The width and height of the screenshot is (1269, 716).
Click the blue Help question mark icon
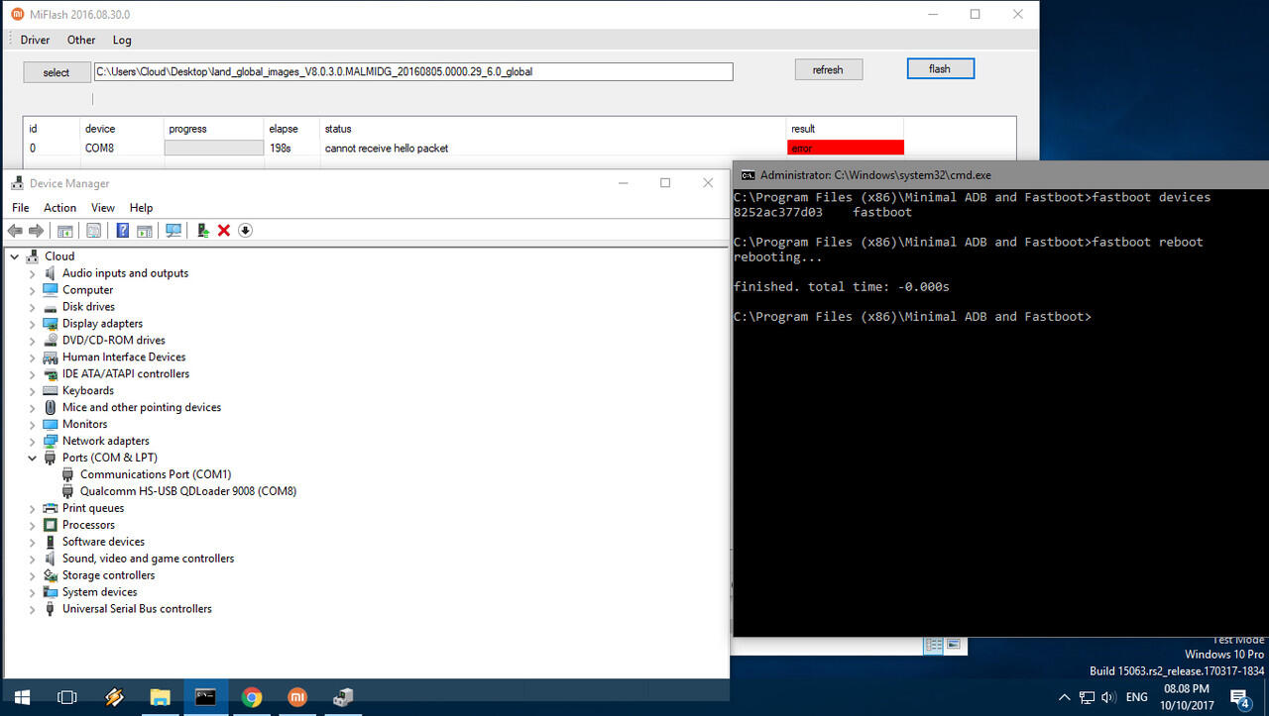[x=123, y=231]
